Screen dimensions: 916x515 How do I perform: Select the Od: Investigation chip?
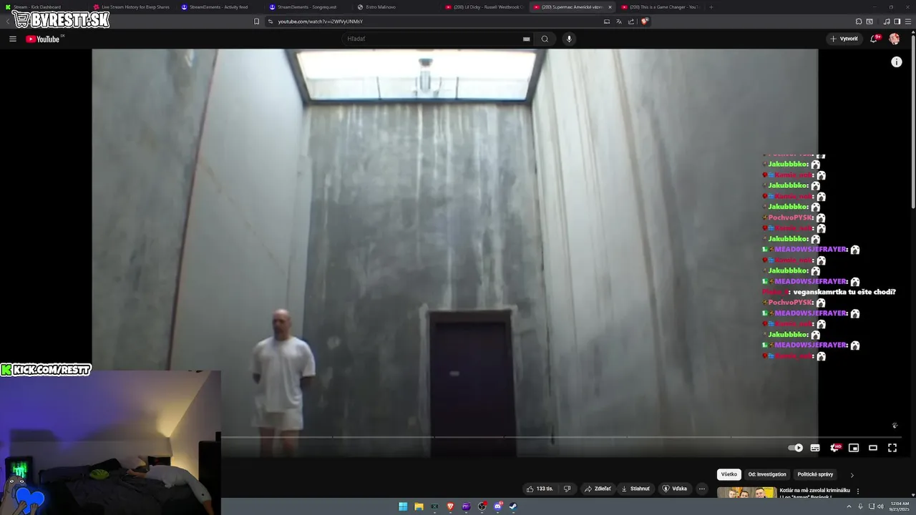coord(767,474)
